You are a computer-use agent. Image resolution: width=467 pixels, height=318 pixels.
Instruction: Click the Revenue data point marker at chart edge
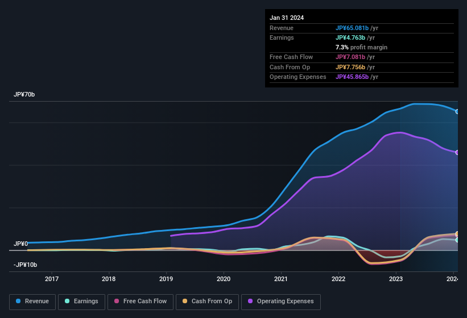pos(457,111)
